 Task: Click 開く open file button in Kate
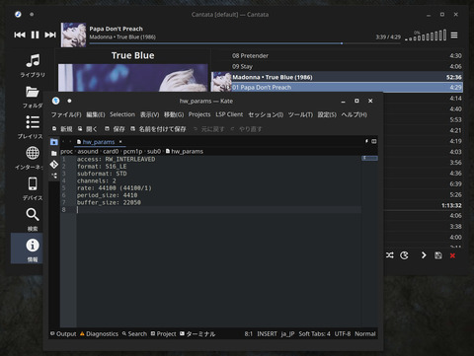(88, 129)
